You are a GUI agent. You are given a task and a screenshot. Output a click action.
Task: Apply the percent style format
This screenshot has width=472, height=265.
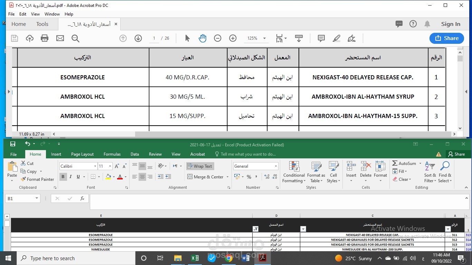pyautogui.click(x=249, y=177)
